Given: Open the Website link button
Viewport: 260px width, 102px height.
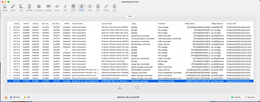Looking at the screenshot, I should (15, 97).
